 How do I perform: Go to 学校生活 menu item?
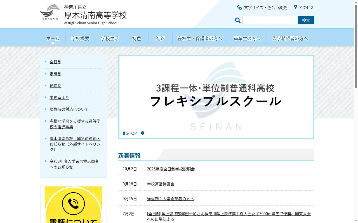click(110, 38)
